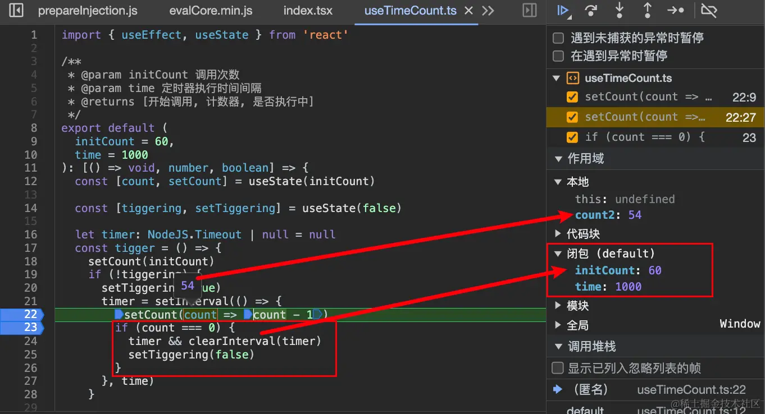Resume script execution
Screen dimensions: 765x414
point(562,10)
